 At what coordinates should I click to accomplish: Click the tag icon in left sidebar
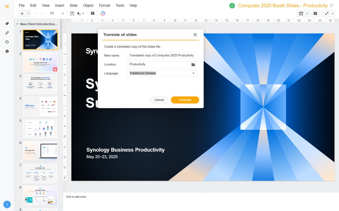click(x=7, y=24)
